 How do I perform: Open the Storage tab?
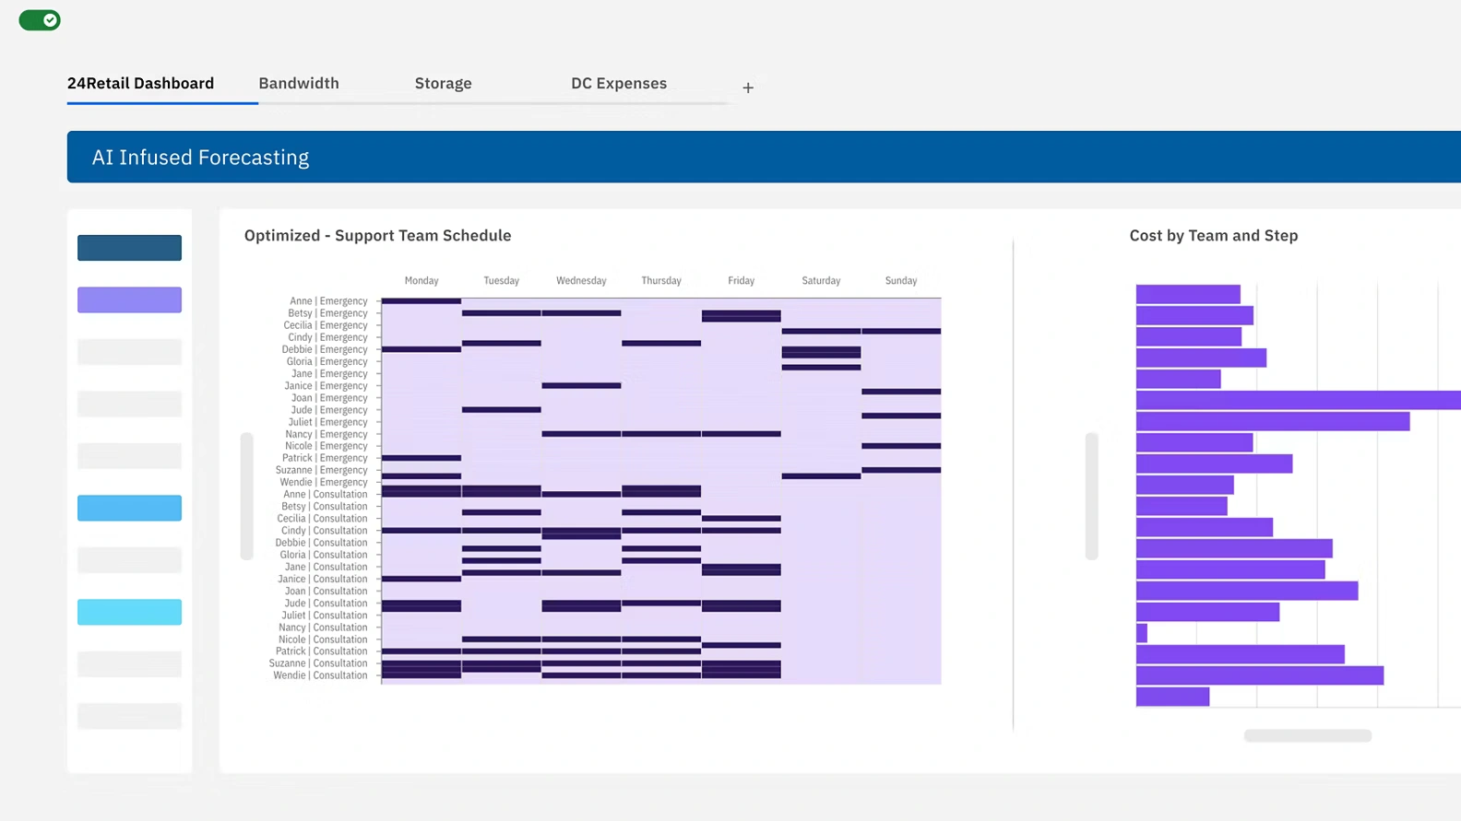coord(443,83)
